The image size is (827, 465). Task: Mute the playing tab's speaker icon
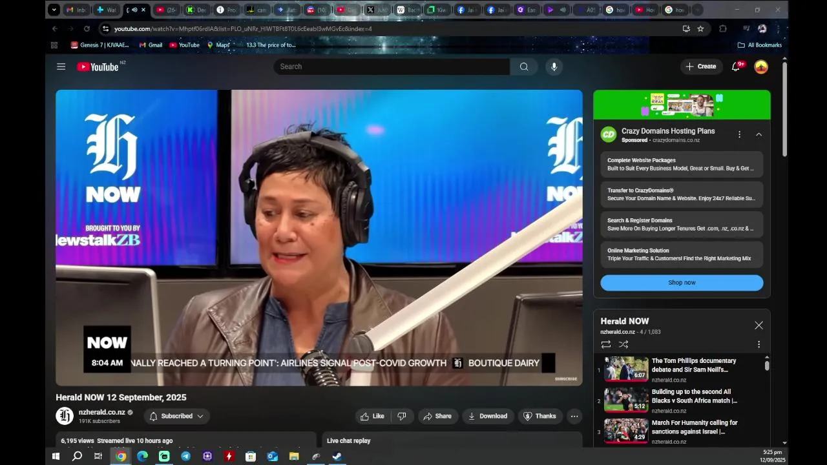pyautogui.click(x=134, y=10)
